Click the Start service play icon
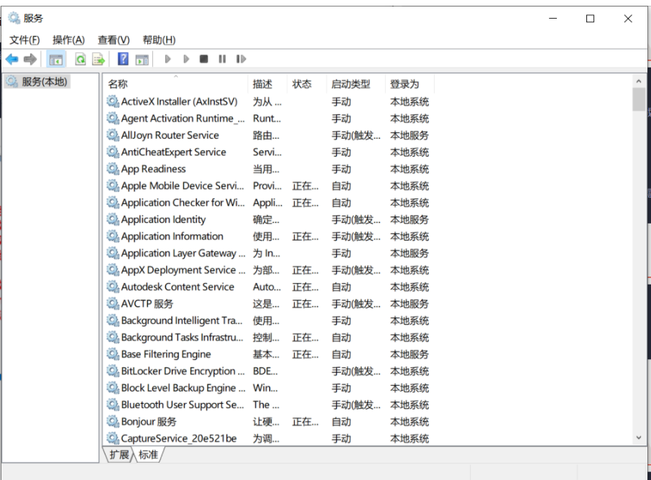651x480 pixels. coord(167,59)
